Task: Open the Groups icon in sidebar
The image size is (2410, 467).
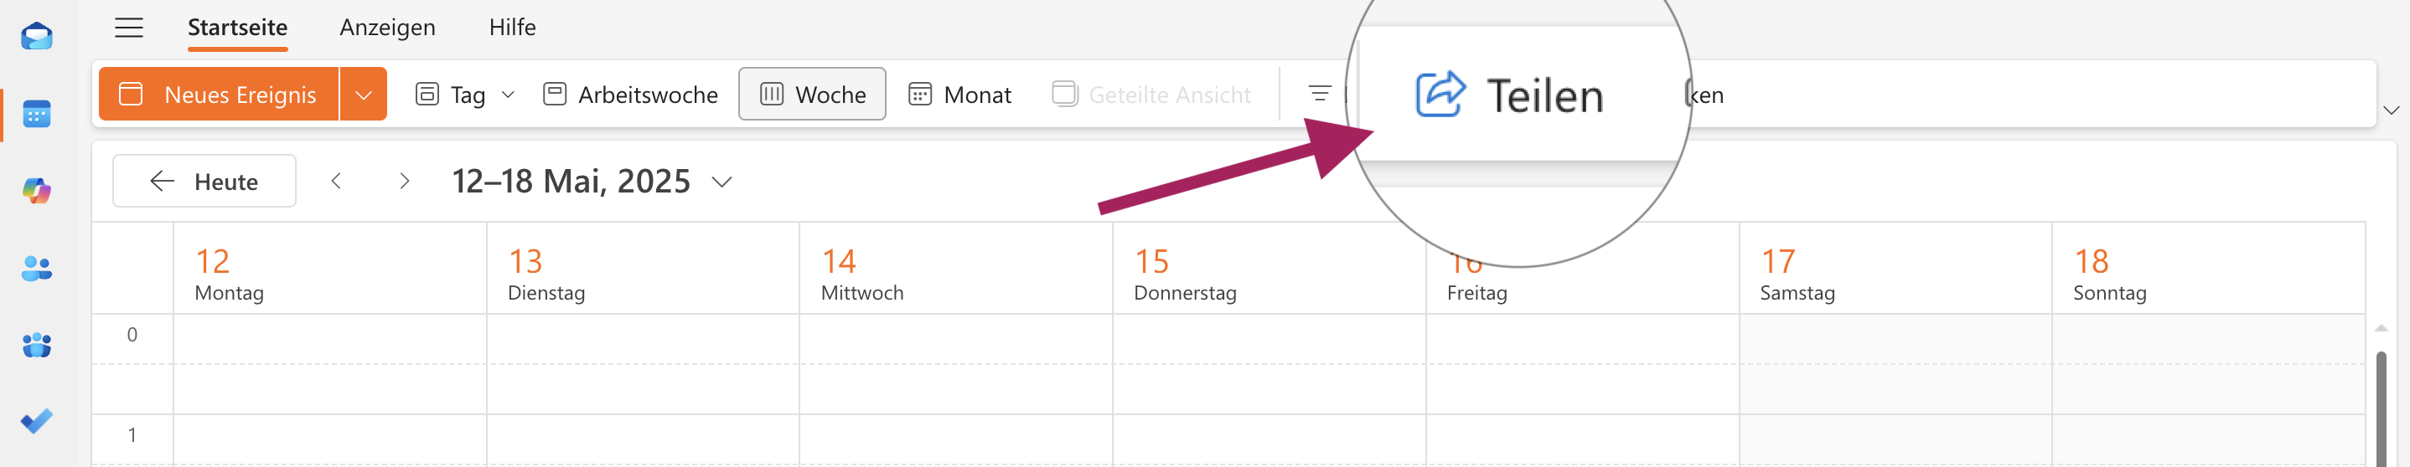Action: click(37, 346)
